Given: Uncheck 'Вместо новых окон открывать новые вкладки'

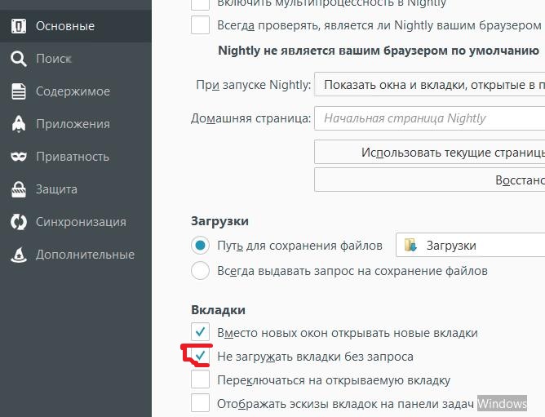Looking at the screenshot, I should 200,332.
